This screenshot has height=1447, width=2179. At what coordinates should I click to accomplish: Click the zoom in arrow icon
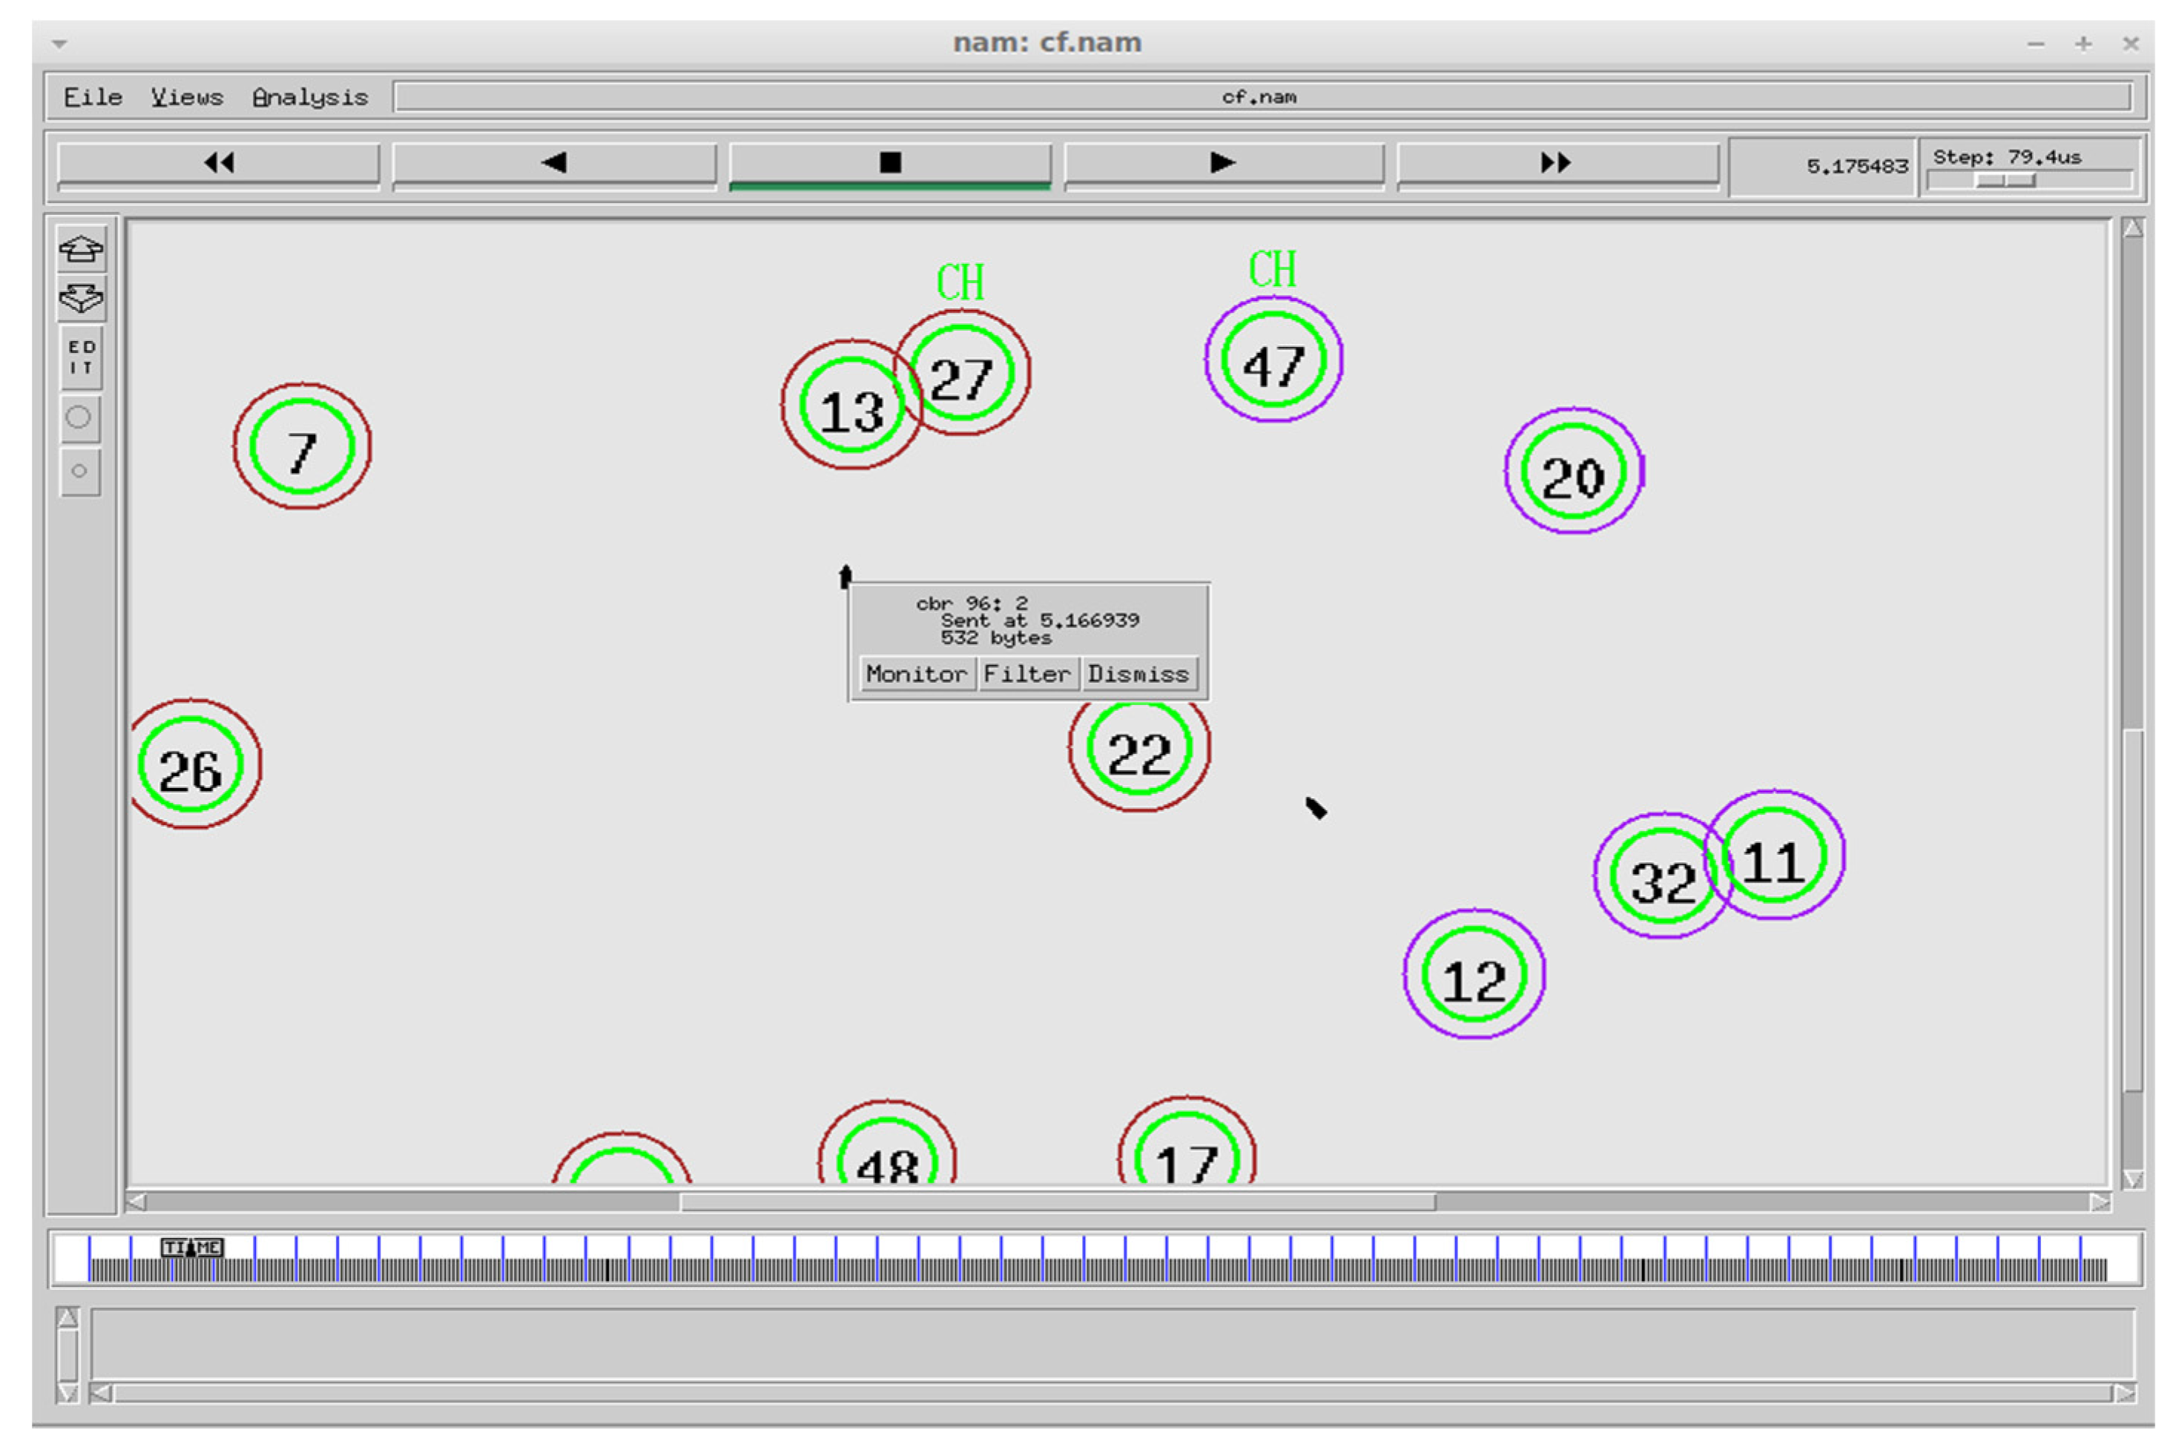(82, 248)
